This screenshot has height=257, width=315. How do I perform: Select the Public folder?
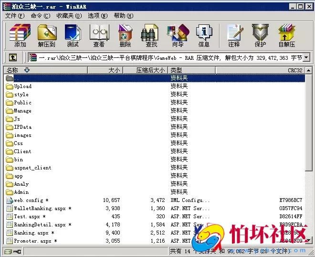pyautogui.click(x=19, y=102)
